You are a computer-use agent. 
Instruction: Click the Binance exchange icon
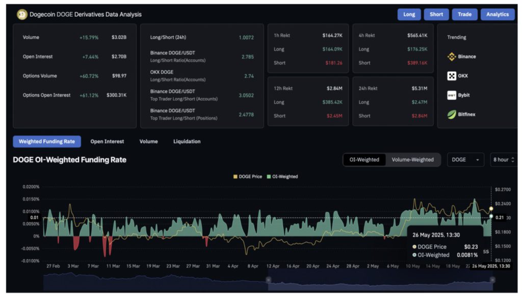[x=452, y=56]
